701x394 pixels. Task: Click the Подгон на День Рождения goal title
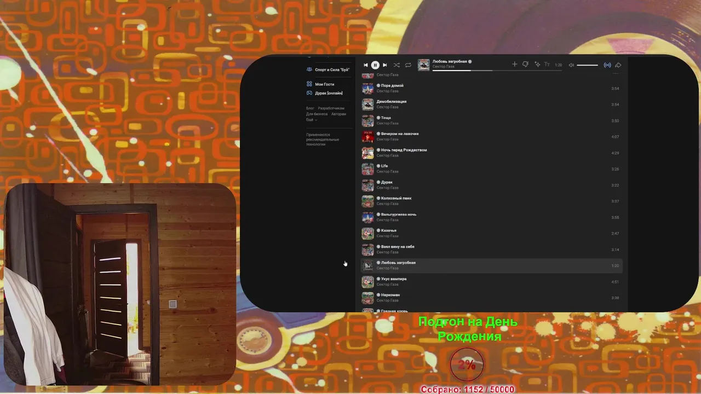click(x=468, y=329)
